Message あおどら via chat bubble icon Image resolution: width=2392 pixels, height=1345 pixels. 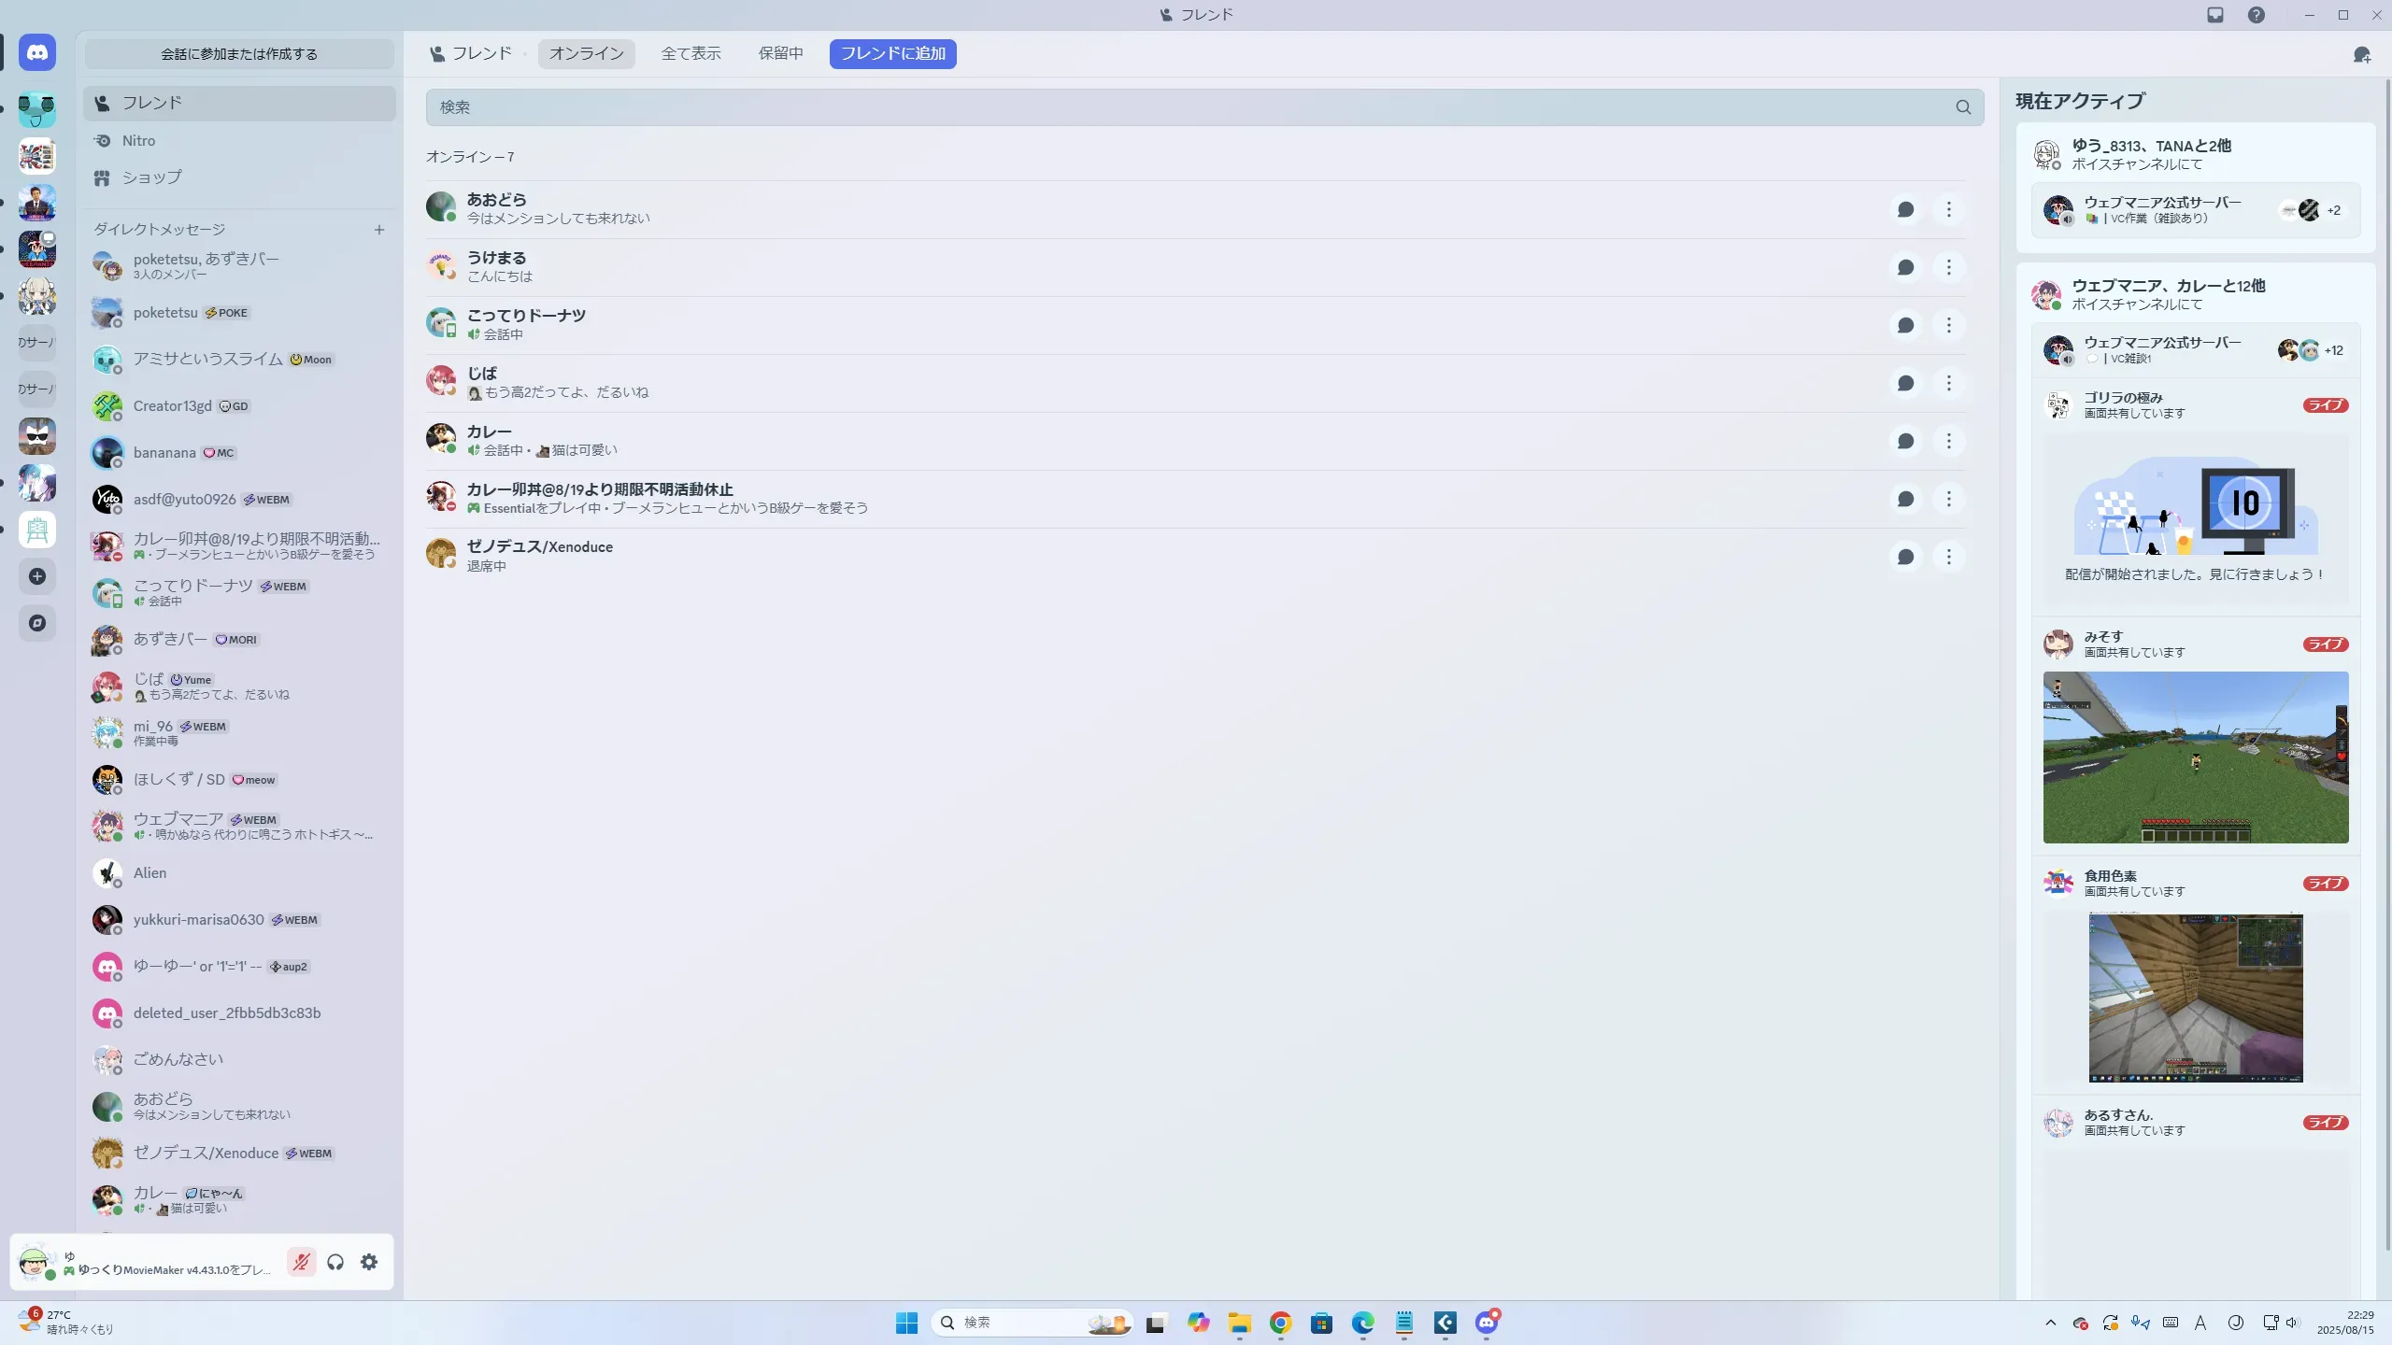1905,209
